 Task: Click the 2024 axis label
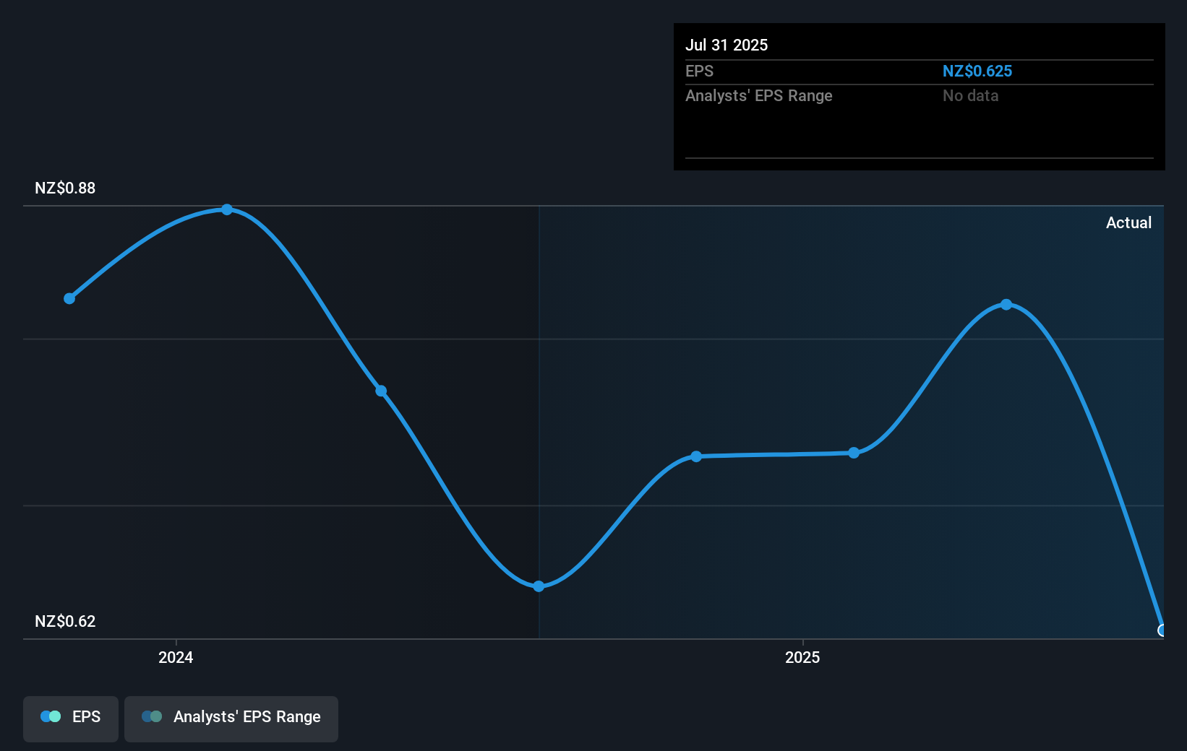point(175,658)
